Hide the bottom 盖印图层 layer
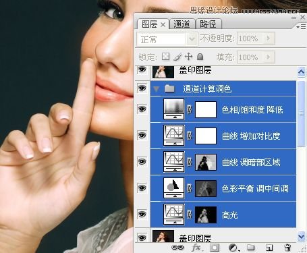Image resolution: width=307 pixels, height=253 pixels. click(x=142, y=237)
